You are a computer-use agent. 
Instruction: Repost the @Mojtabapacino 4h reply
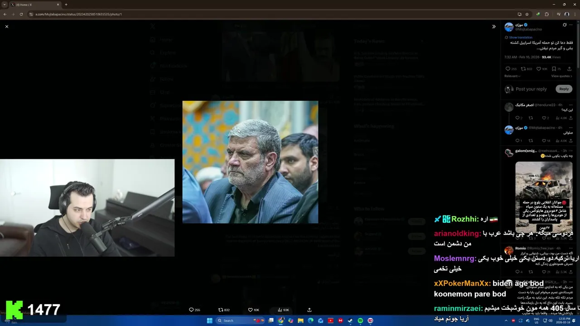pyautogui.click(x=531, y=141)
